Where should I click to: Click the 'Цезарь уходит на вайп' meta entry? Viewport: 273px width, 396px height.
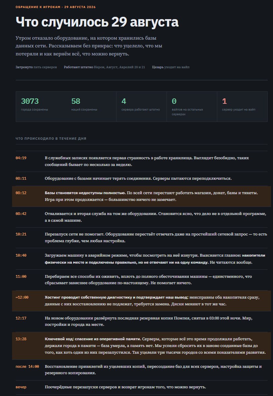171,67
